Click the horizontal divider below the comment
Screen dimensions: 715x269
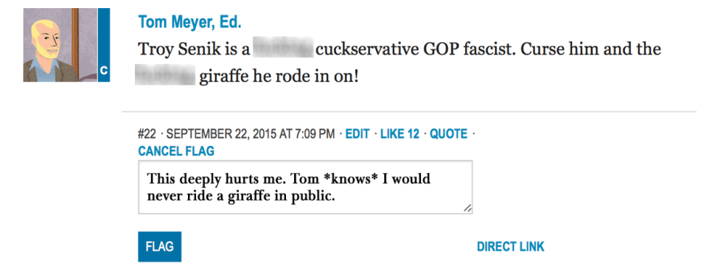(409, 111)
